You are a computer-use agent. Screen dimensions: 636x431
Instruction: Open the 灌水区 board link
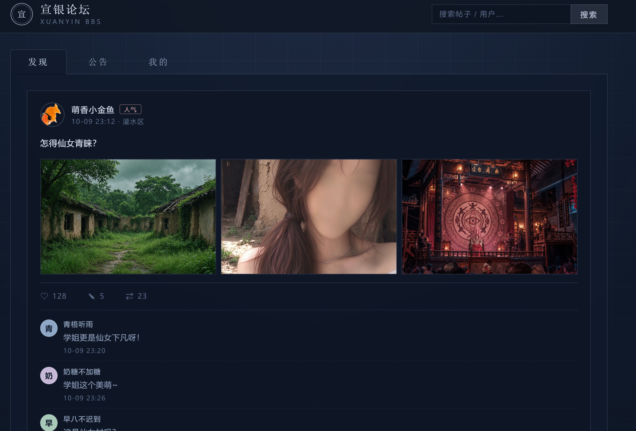click(133, 122)
